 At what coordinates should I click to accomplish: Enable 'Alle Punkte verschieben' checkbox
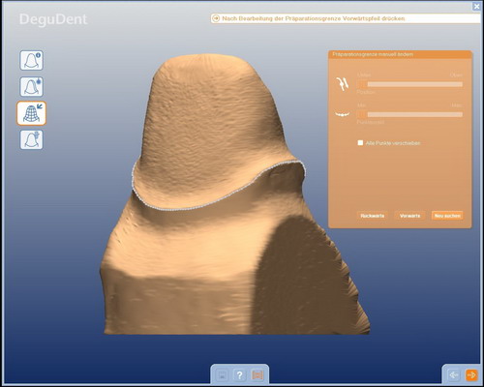pyautogui.click(x=360, y=143)
